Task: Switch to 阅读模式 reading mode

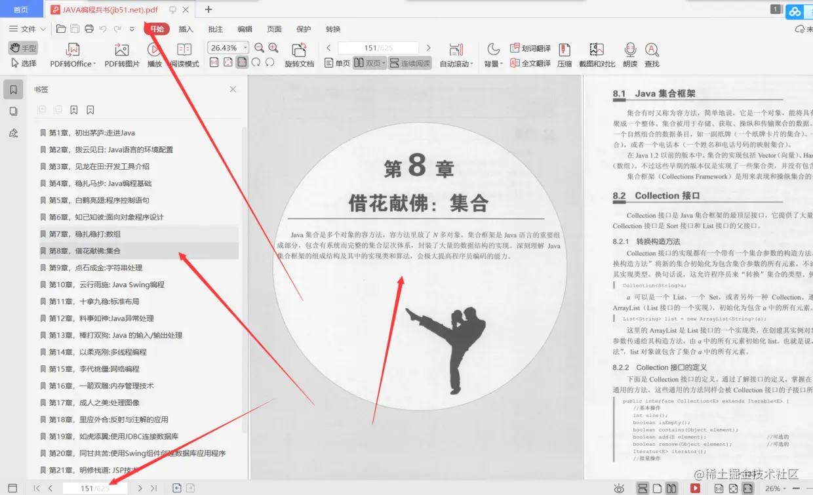Action: point(184,55)
